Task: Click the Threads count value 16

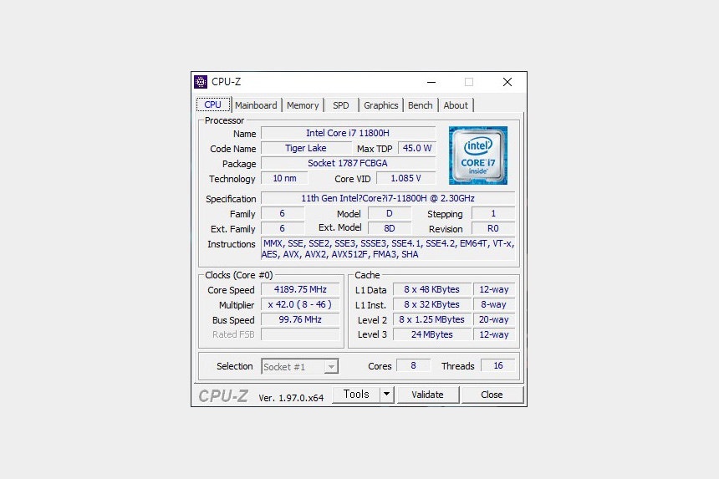Action: tap(498, 365)
